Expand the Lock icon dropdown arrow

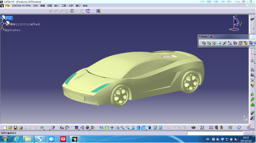(x=89, y=130)
